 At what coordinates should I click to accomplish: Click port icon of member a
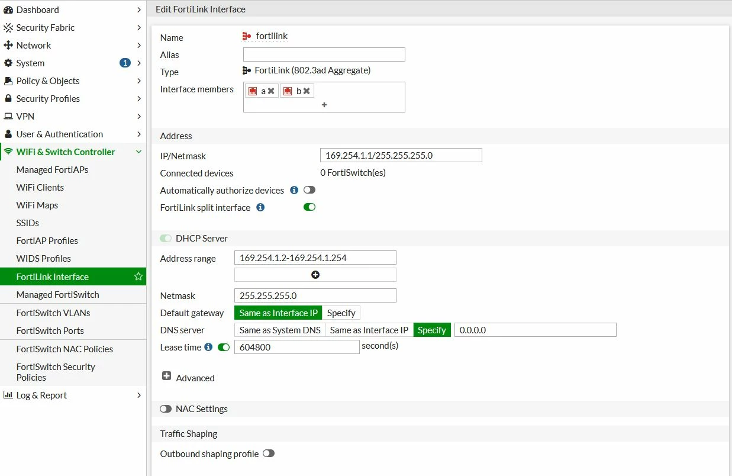coord(253,91)
